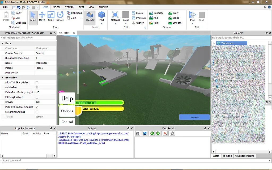272x170 pixels.
Task: Open the Advanced Objects tab
Action: tap(244, 156)
